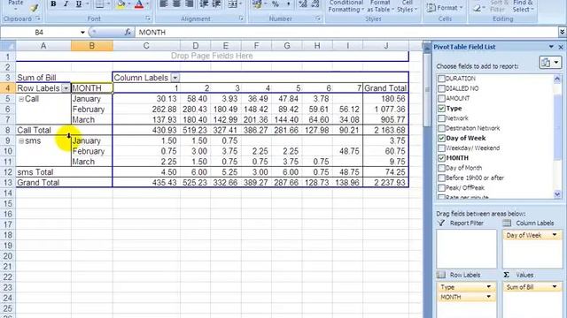Screen dimensions: 567x318
Task: Click the insert function fx icon
Action: tap(128, 33)
